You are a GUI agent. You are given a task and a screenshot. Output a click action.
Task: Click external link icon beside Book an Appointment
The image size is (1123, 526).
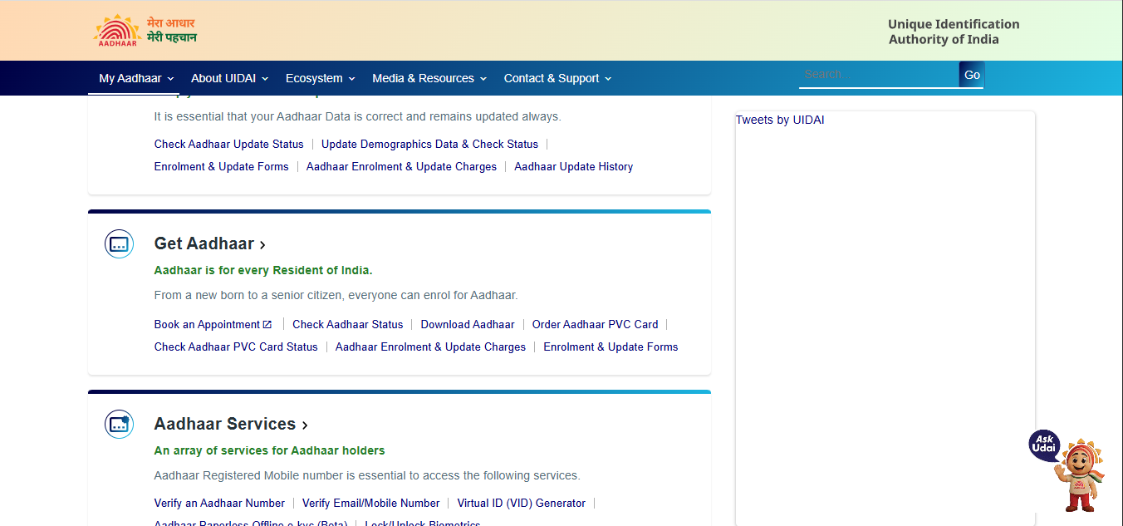tap(267, 324)
